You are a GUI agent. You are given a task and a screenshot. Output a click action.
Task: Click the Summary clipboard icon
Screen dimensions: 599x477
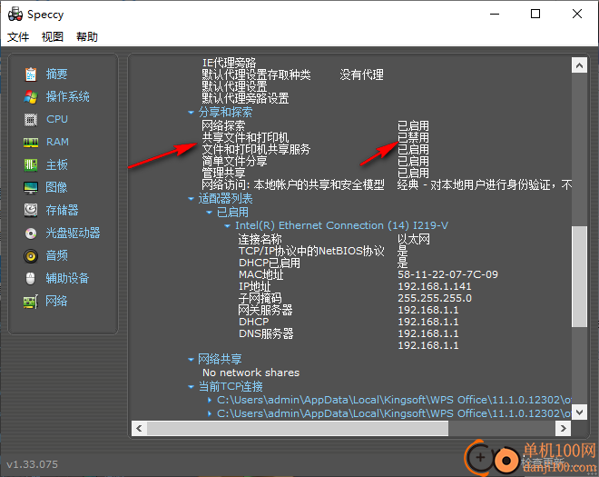31,74
